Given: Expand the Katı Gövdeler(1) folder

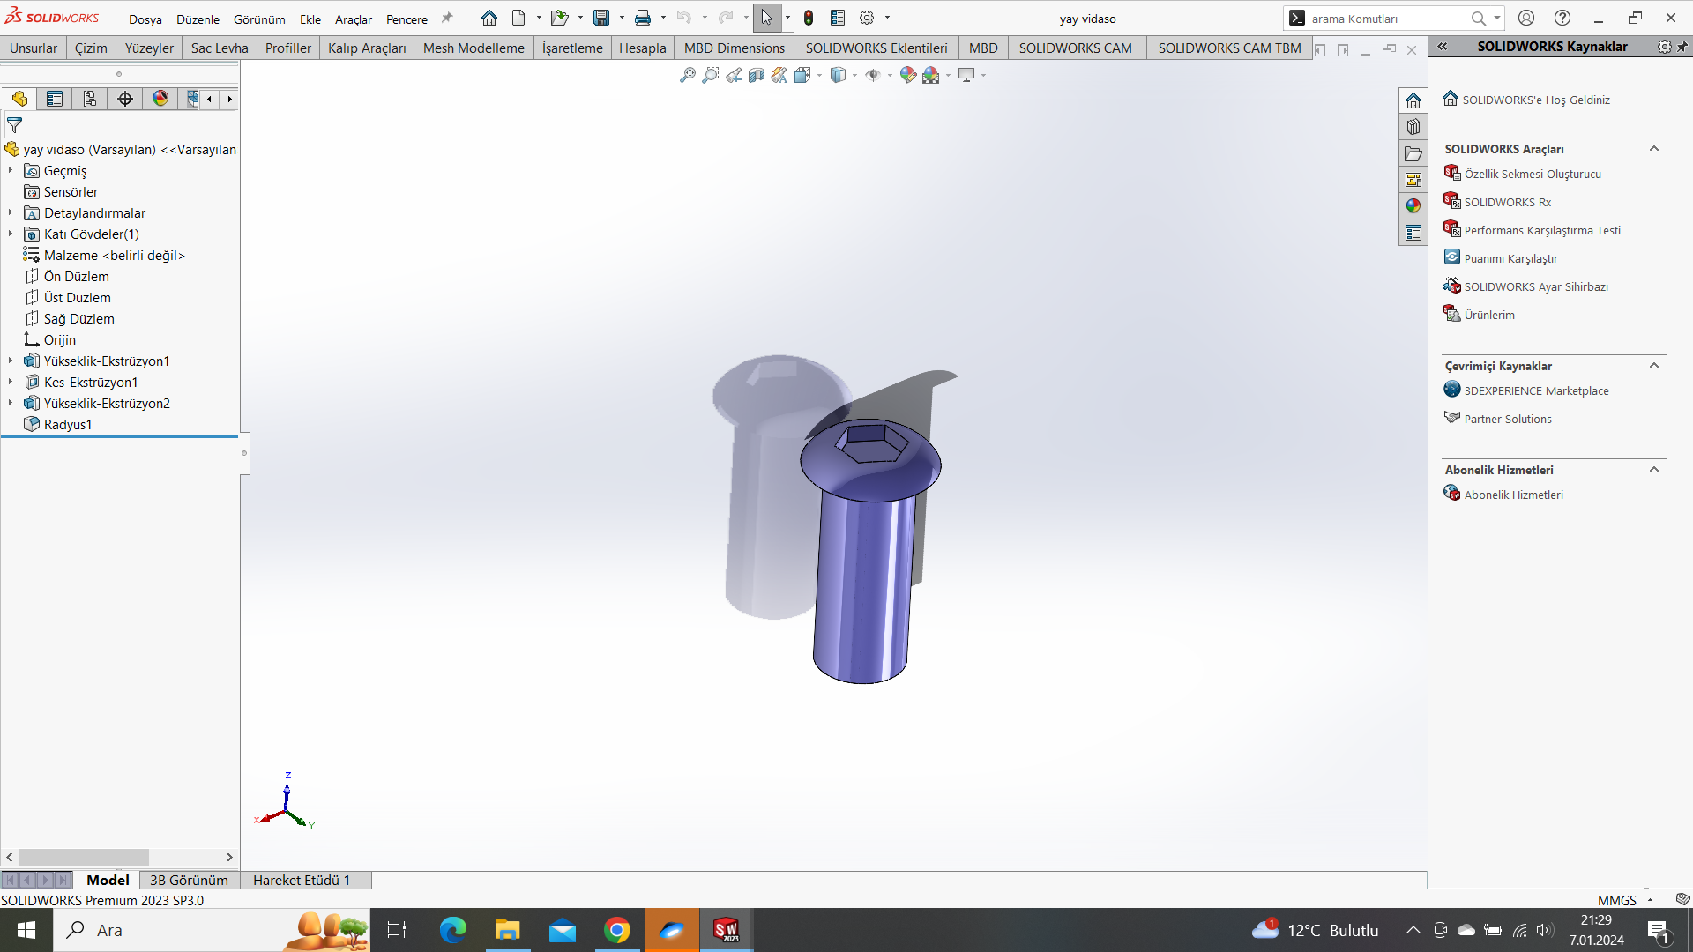Looking at the screenshot, I should [11, 234].
